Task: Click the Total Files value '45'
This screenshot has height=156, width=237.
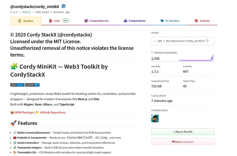Action: pos(185,86)
